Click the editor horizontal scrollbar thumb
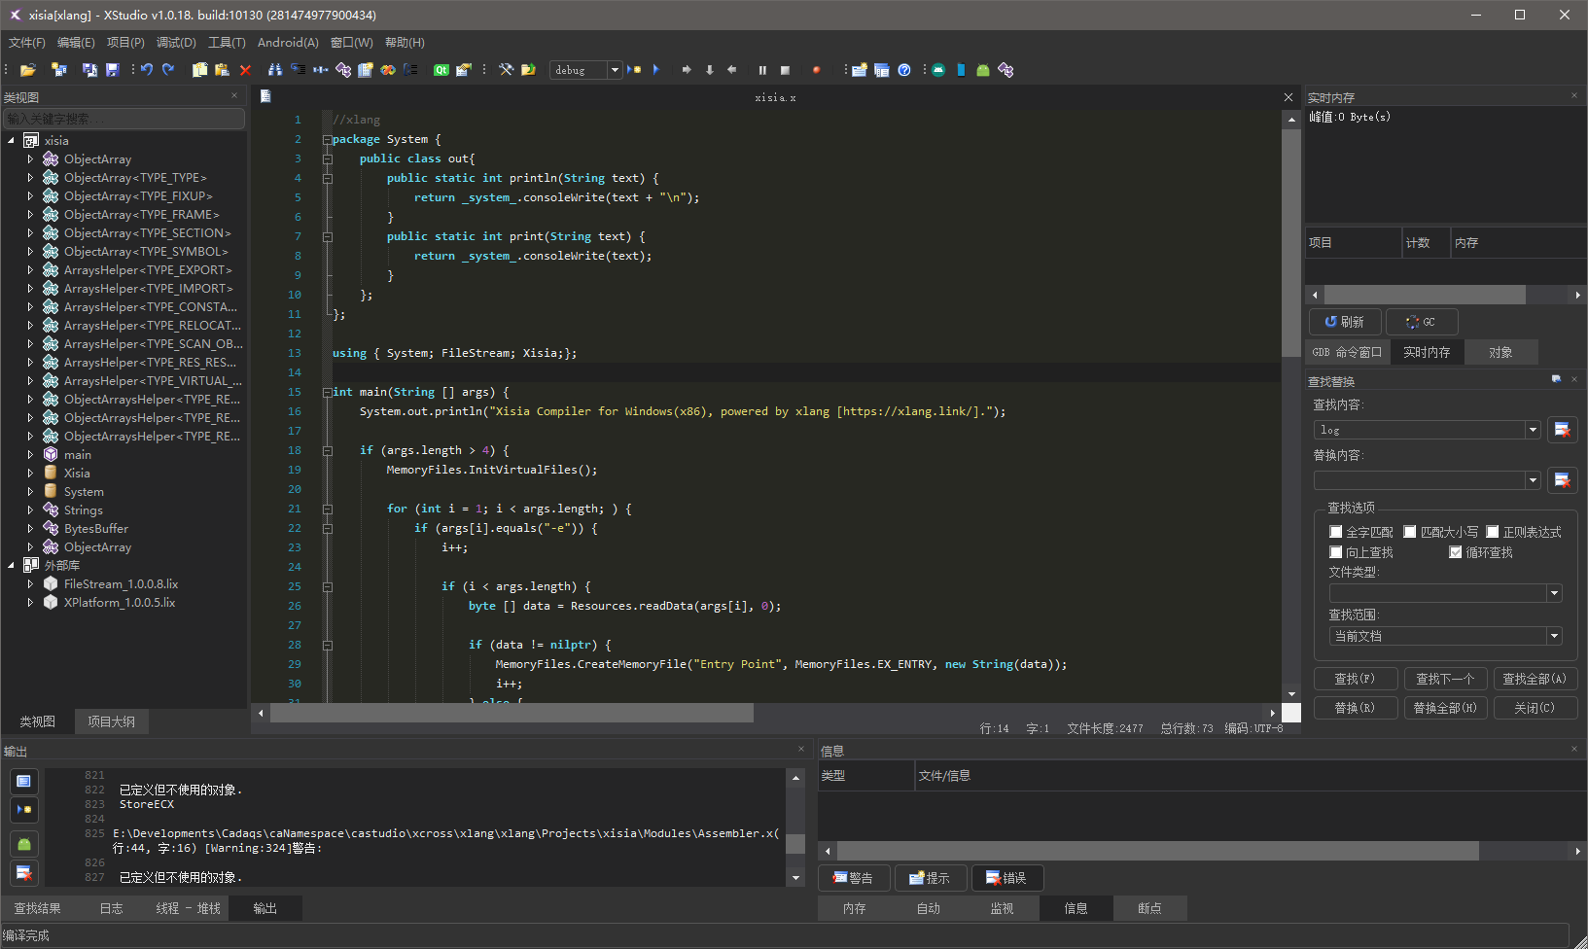1588x949 pixels. coord(512,714)
